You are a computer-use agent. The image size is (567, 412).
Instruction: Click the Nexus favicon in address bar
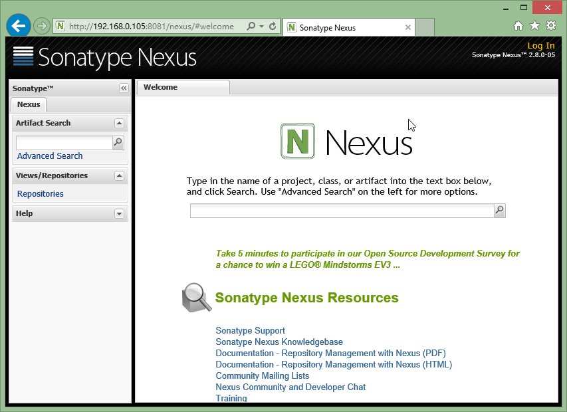60,26
